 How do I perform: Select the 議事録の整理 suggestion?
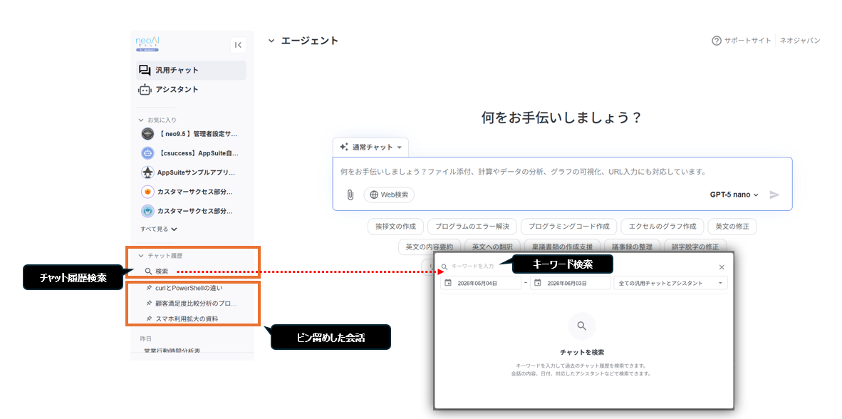click(x=632, y=247)
